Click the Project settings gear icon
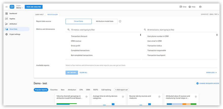 (7, 34)
